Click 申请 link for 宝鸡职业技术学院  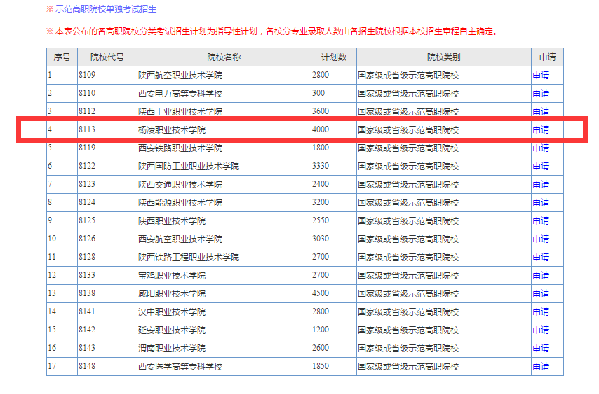pyautogui.click(x=540, y=275)
